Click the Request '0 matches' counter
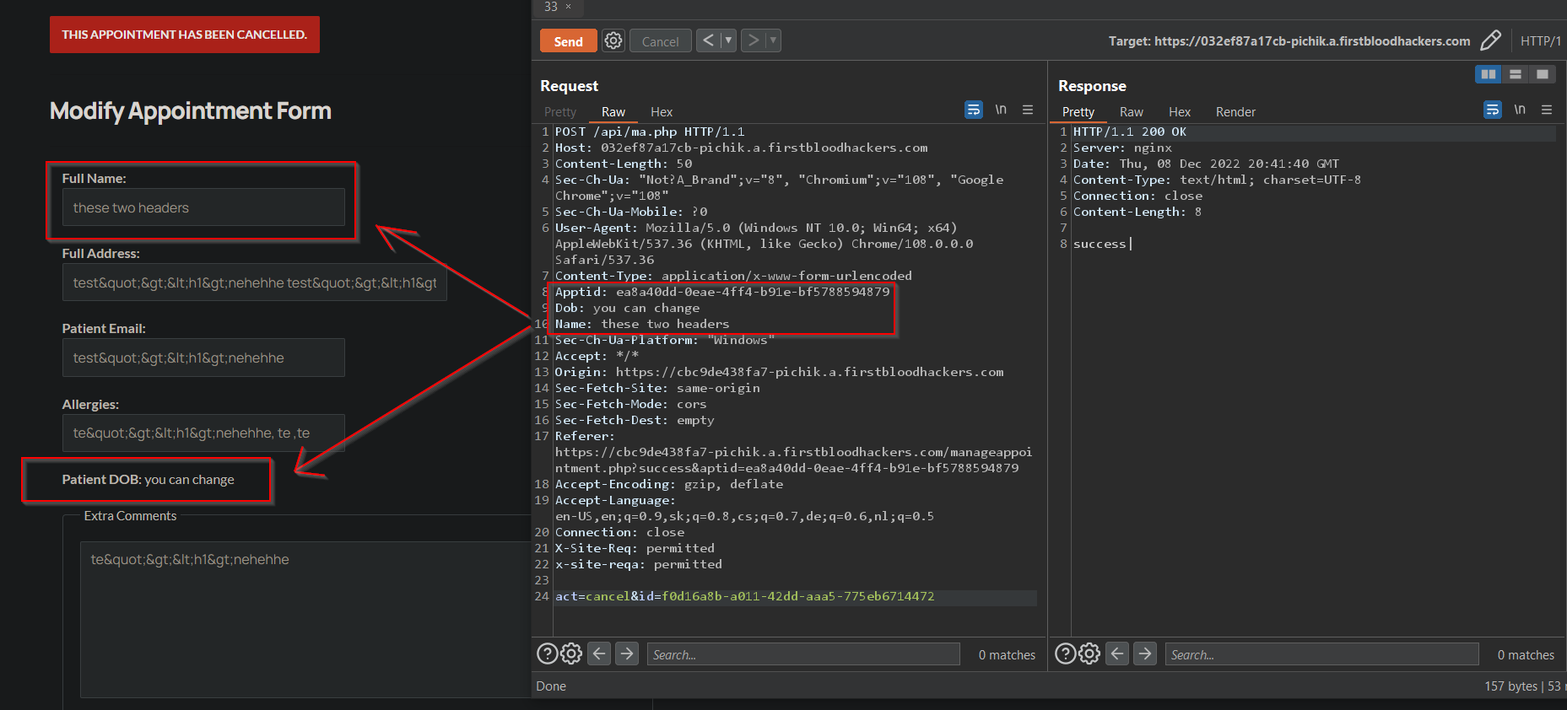 pyautogui.click(x=1007, y=655)
